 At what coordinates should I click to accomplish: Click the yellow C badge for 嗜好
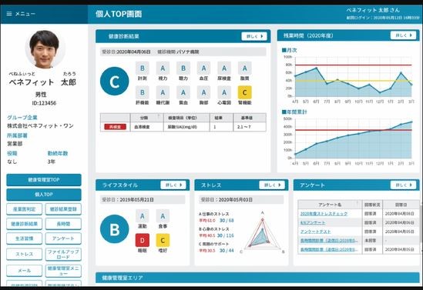coord(163,240)
